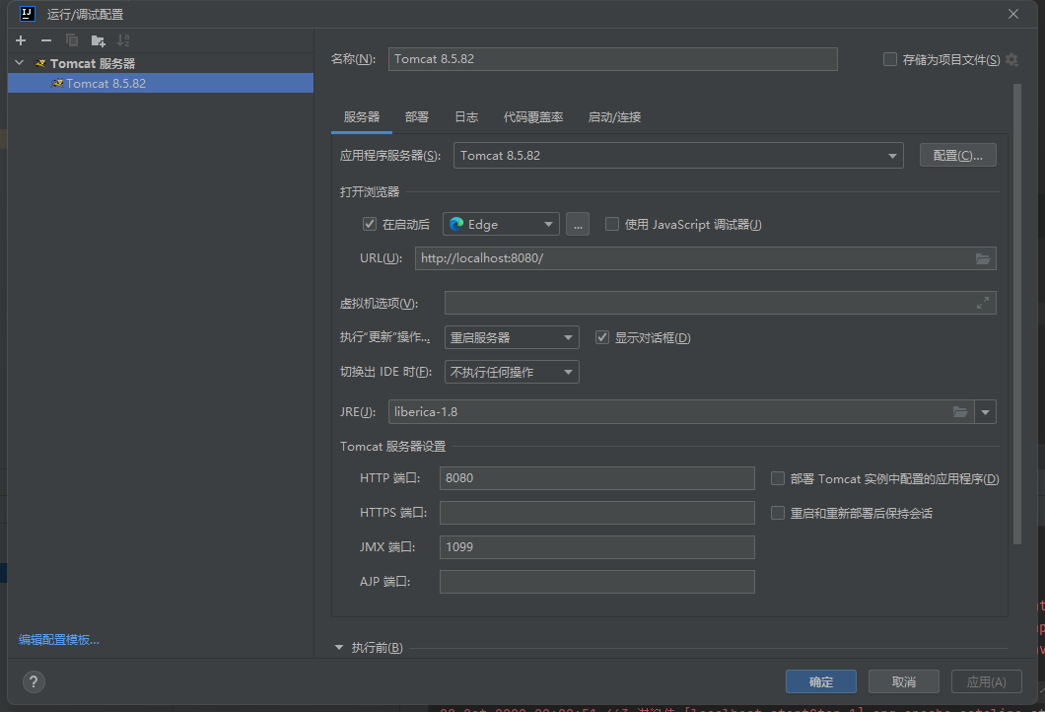Open the 应用程序服务器 Tomcat 8.5.82 dropdown
This screenshot has height=712, width=1045.
point(678,156)
